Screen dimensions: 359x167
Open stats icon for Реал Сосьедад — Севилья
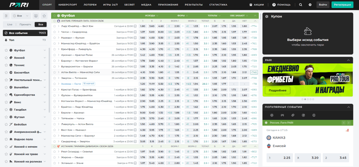135,152
